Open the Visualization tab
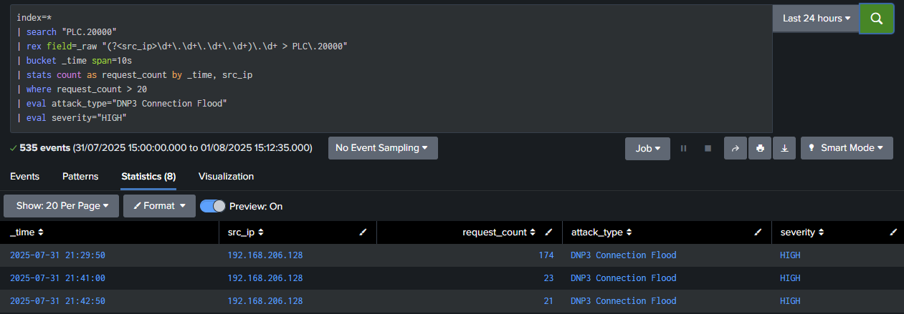904x314 pixels. [x=226, y=176]
